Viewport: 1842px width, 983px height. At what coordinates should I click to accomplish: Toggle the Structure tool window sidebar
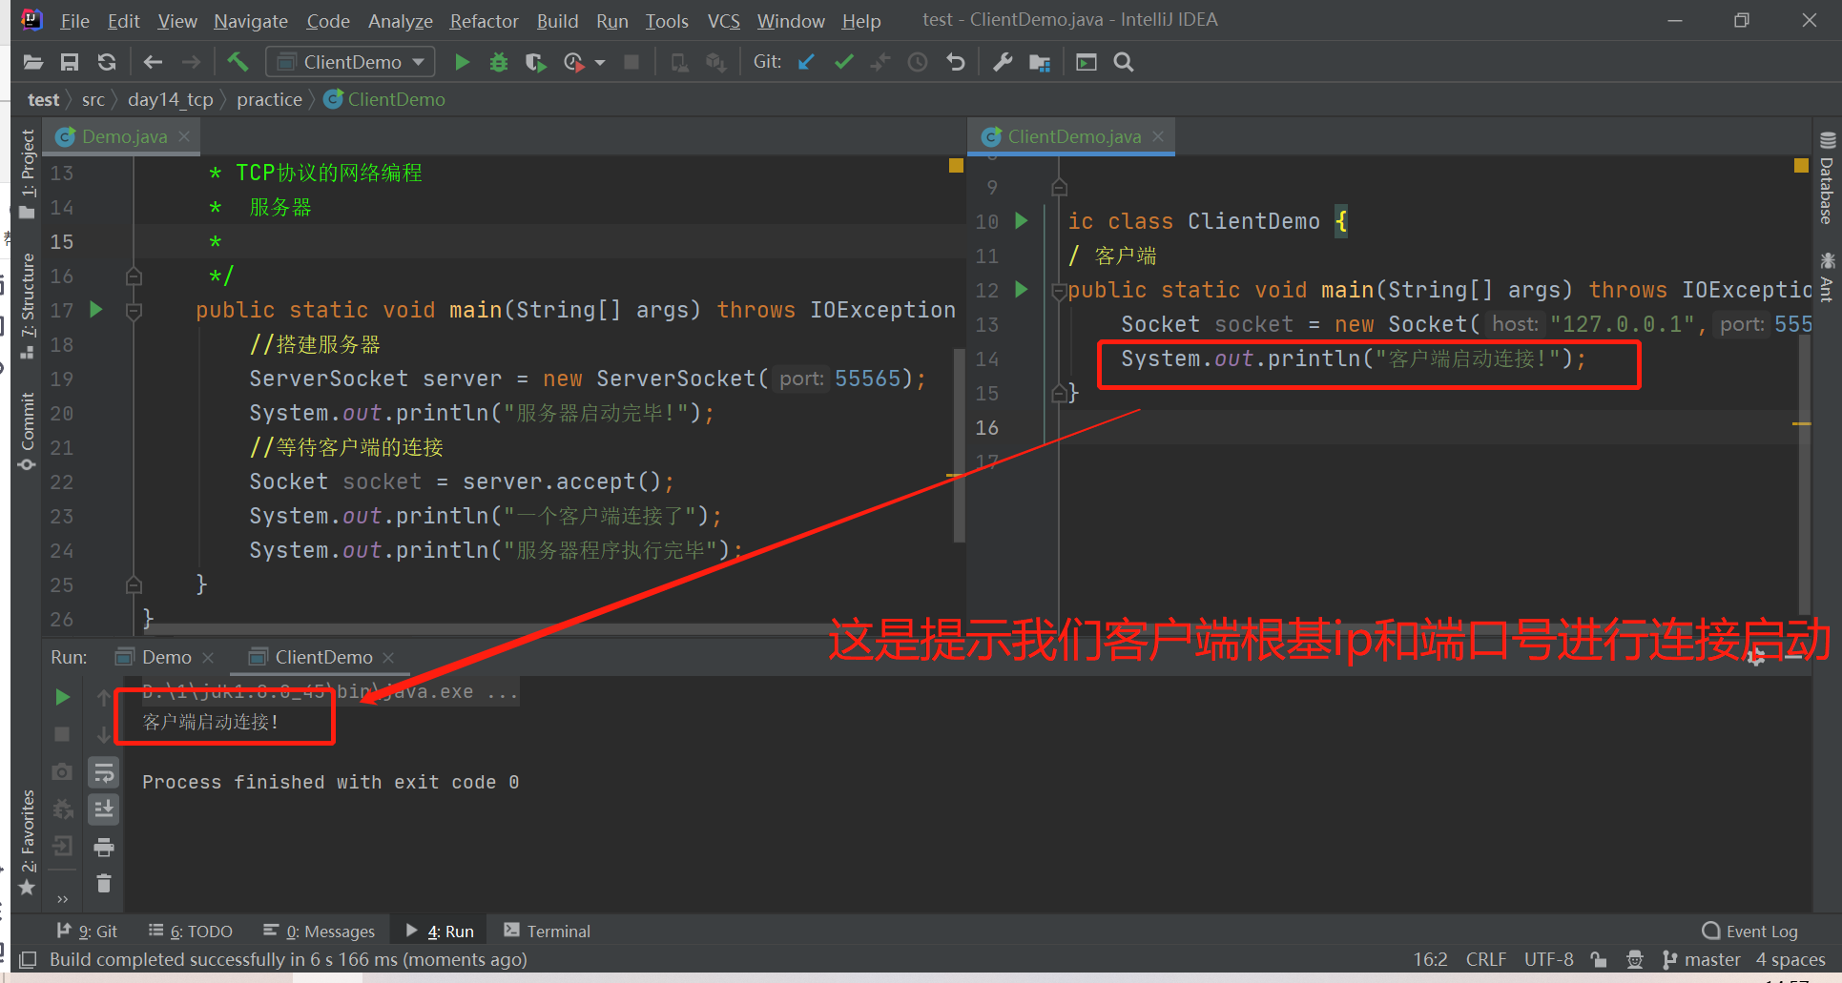(x=28, y=306)
